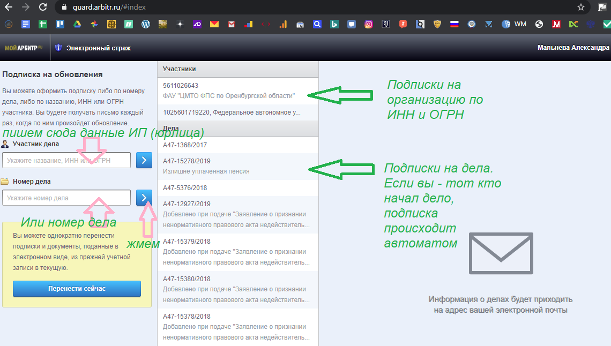Screen dimensions: 611x346
Task: Reload the page via the refresh icon
Action: (x=42, y=7)
